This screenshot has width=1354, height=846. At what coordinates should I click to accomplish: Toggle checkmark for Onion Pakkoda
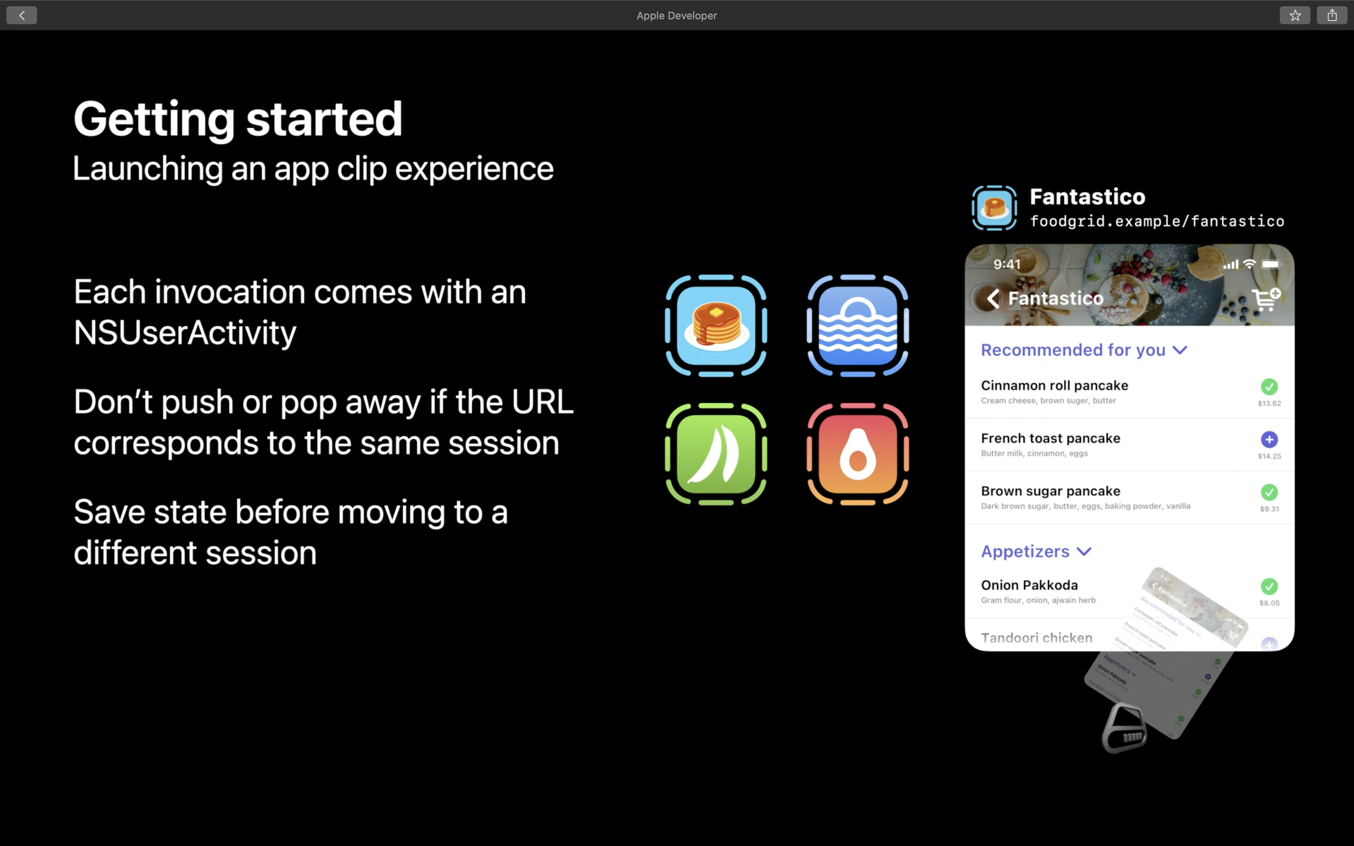click(x=1269, y=587)
